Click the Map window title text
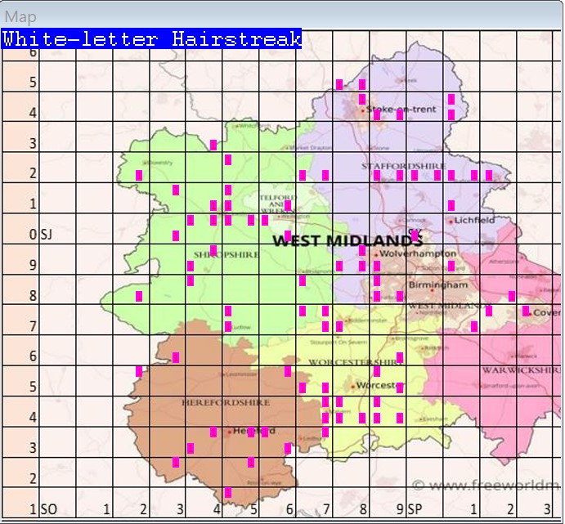Viewport: 565px width, 524px height. coord(21,16)
